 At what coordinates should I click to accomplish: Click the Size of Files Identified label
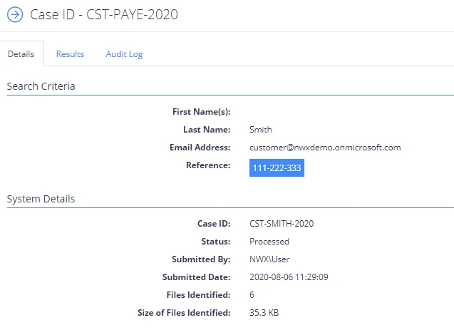pos(184,313)
